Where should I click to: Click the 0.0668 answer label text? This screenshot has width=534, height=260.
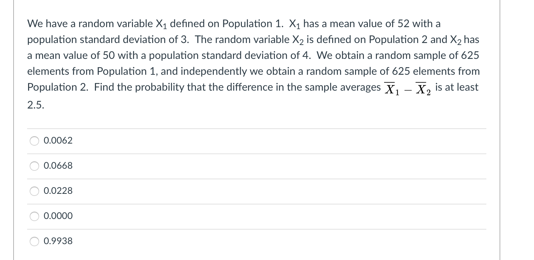click(x=58, y=166)
